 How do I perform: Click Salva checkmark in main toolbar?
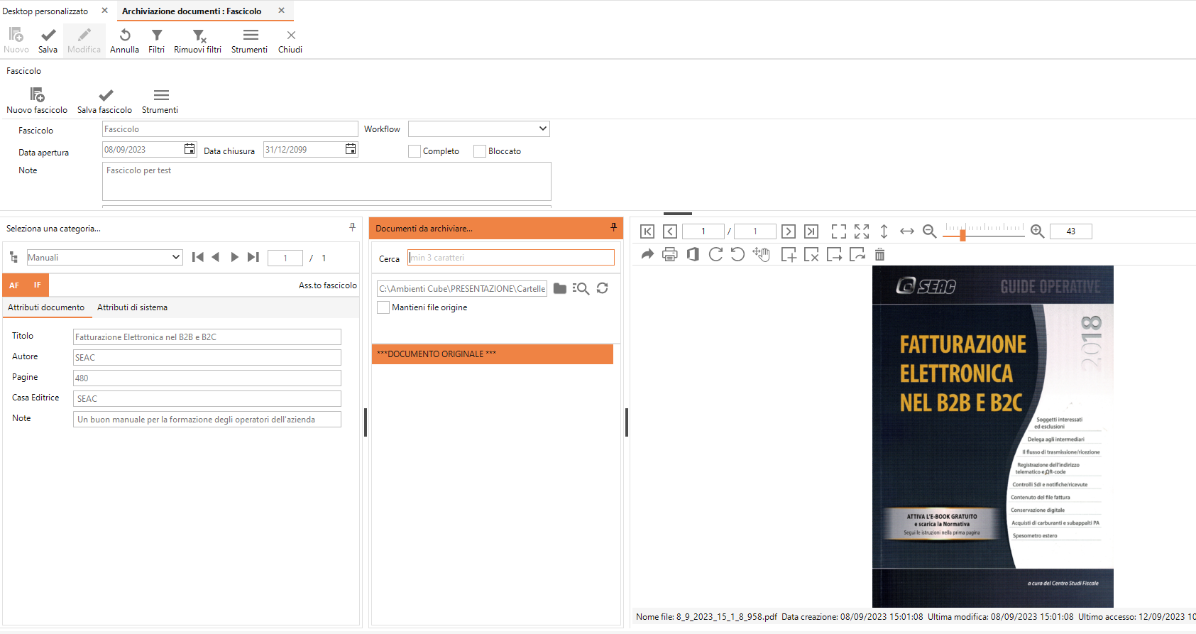click(48, 40)
